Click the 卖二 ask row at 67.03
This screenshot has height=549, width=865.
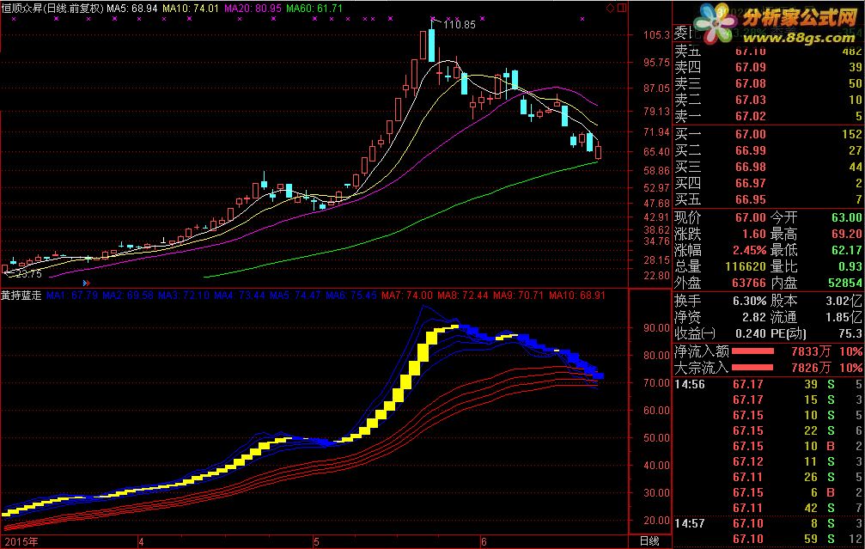coord(768,100)
